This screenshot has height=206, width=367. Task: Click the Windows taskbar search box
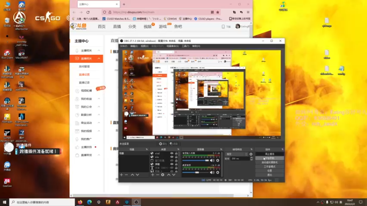[x=42, y=202]
